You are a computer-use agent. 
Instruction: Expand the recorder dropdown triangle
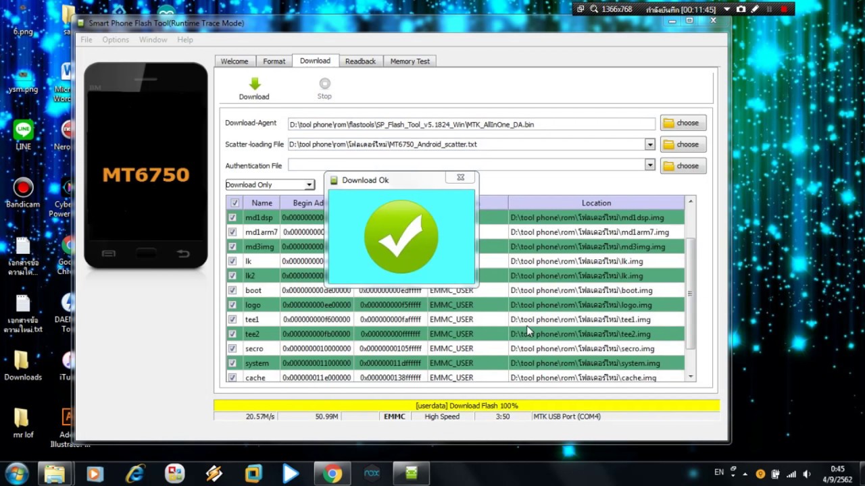[x=727, y=9]
